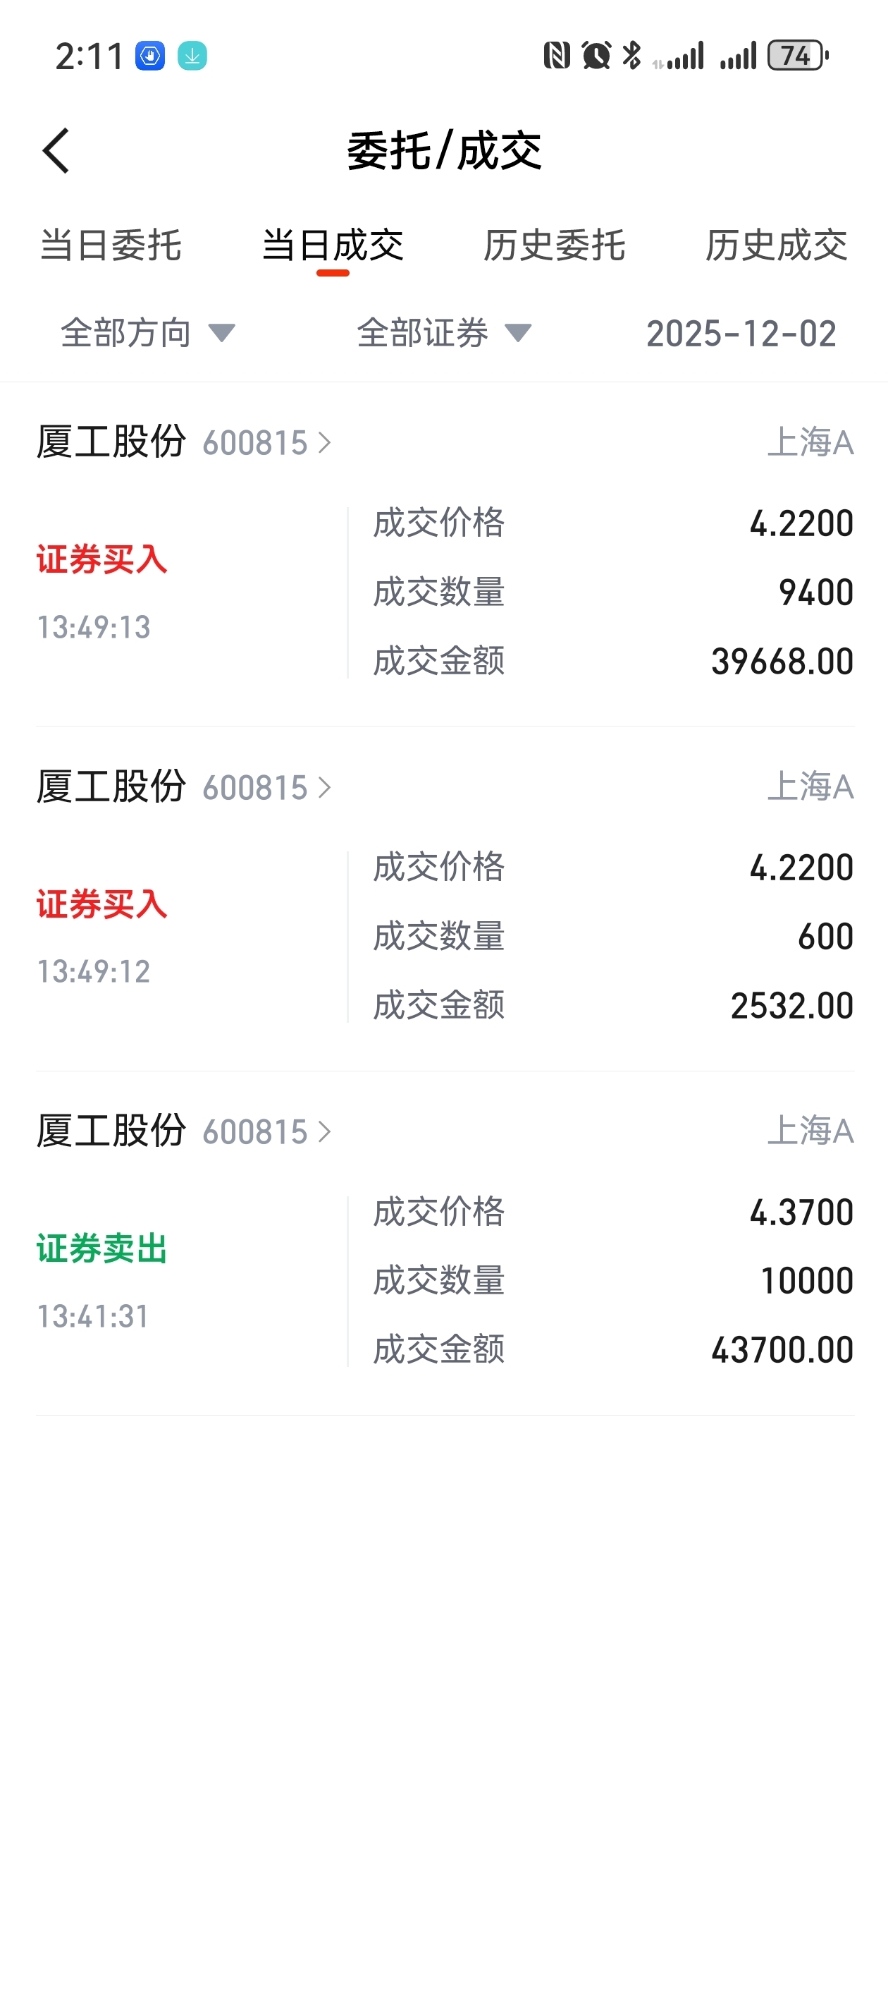
Task: Open the 2025-12-02 date picker
Action: tap(741, 334)
